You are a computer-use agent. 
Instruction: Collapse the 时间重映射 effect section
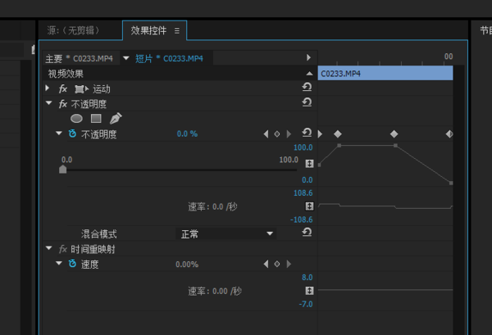click(49, 249)
